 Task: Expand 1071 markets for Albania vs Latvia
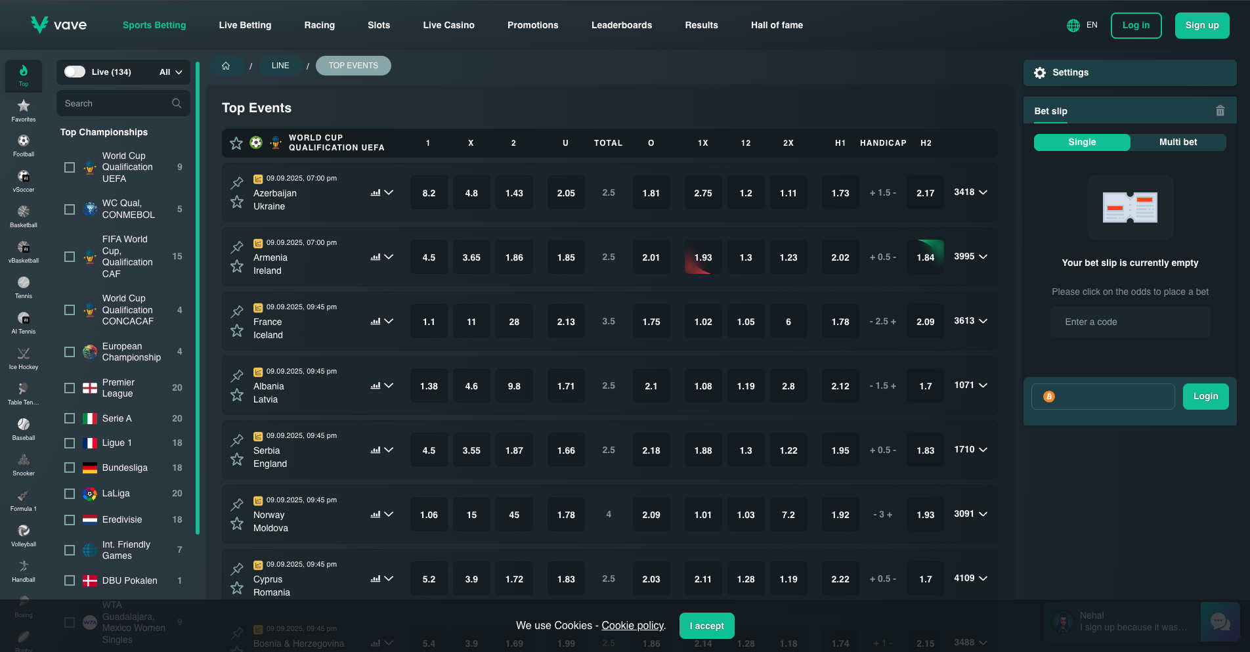(x=970, y=385)
